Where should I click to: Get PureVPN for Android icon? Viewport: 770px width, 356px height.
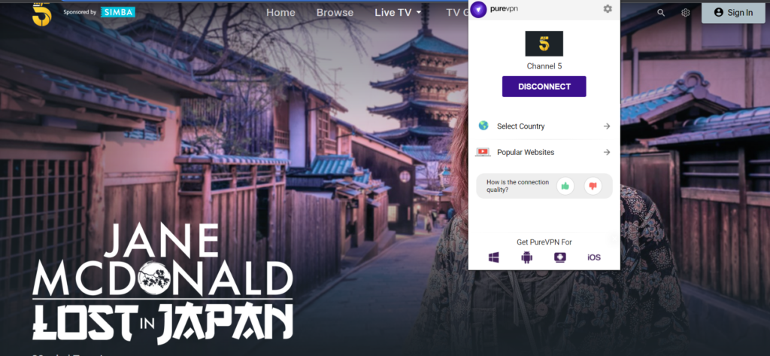(x=526, y=257)
